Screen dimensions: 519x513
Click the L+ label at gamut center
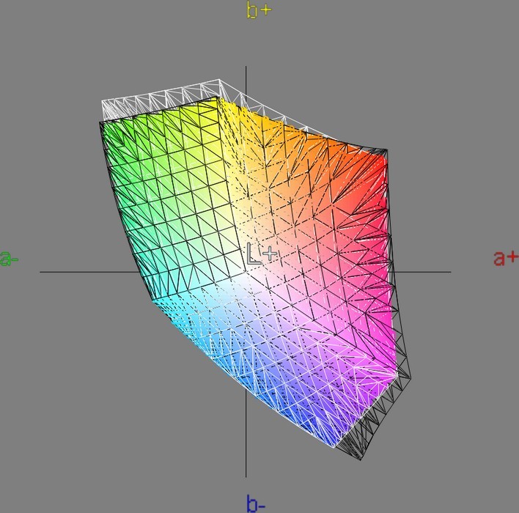pyautogui.click(x=262, y=254)
